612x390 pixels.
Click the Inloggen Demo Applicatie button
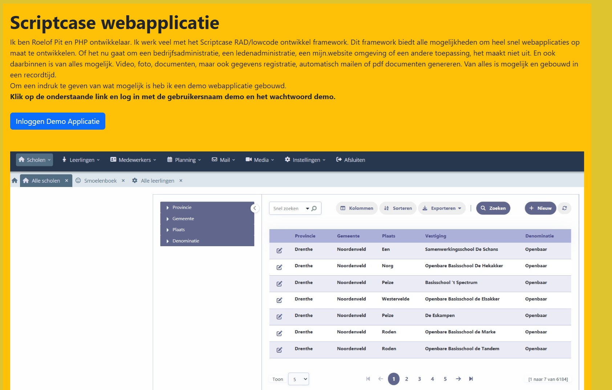(x=58, y=121)
